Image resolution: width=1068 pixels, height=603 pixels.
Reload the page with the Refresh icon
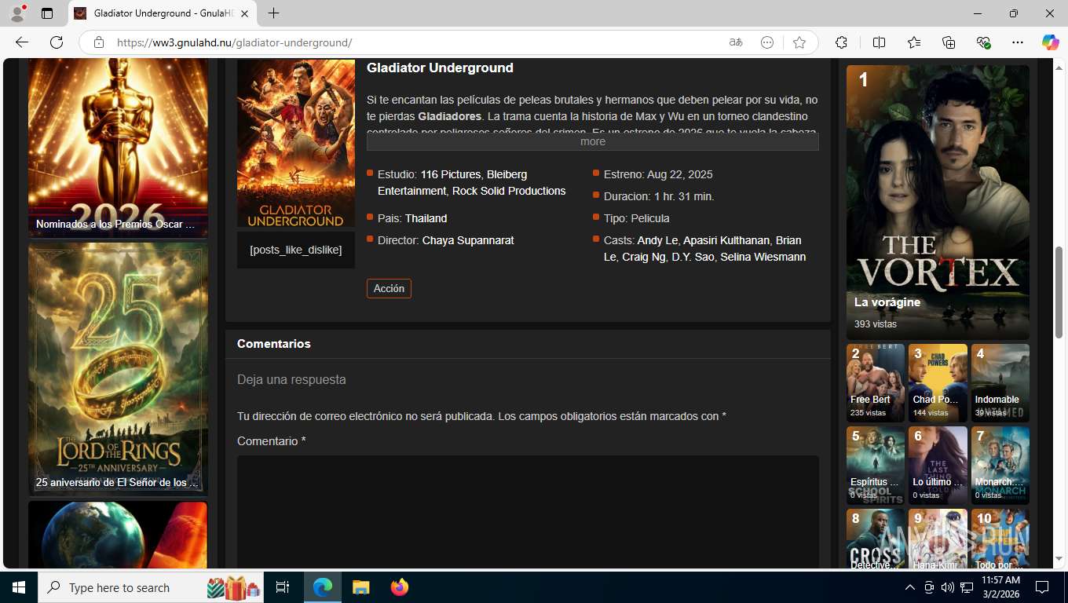click(57, 42)
